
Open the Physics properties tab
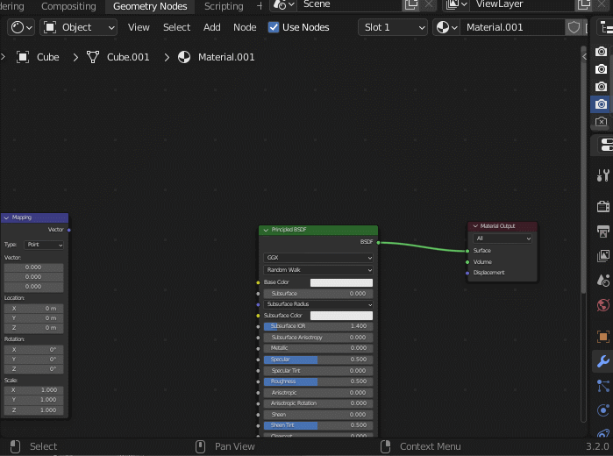click(602, 410)
